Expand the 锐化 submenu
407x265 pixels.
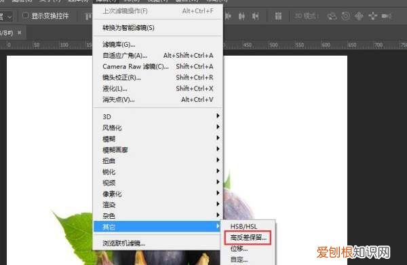[157, 172]
